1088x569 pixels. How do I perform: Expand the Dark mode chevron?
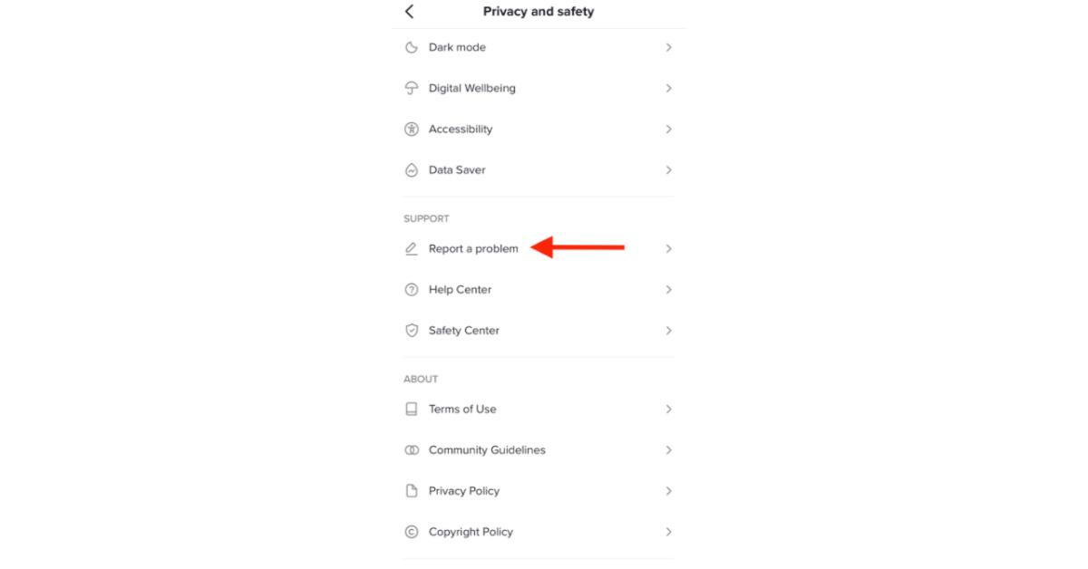(x=668, y=47)
